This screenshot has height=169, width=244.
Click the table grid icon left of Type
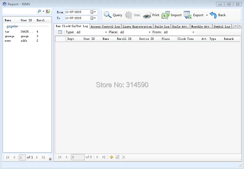pyautogui.click(x=60, y=32)
